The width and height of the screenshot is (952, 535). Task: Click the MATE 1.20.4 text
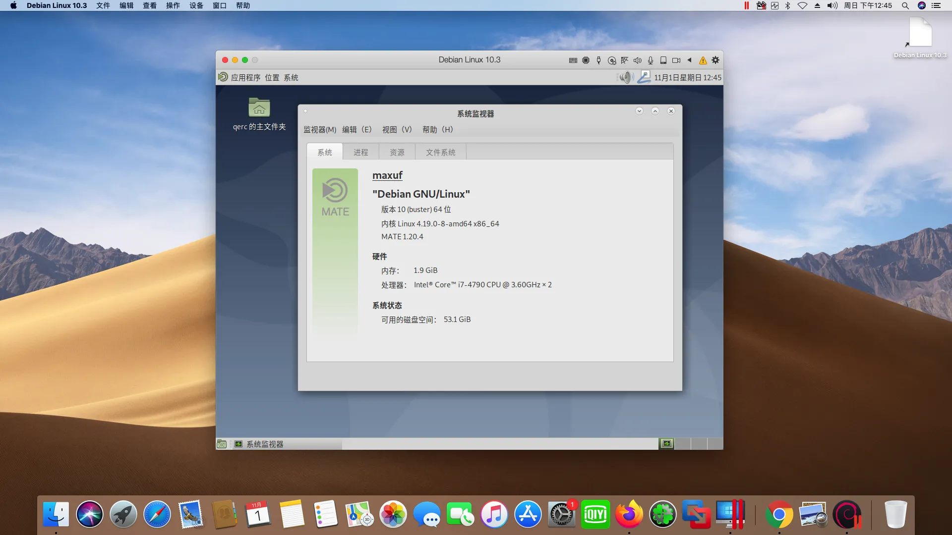pos(402,237)
